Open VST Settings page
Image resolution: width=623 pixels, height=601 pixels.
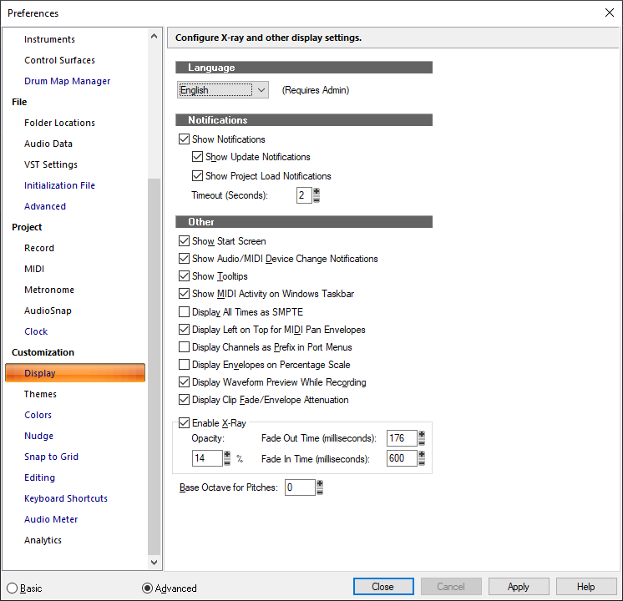(51, 164)
